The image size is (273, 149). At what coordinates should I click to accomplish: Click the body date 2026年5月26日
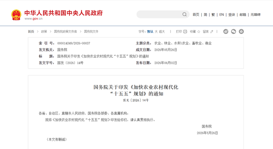[207, 133]
